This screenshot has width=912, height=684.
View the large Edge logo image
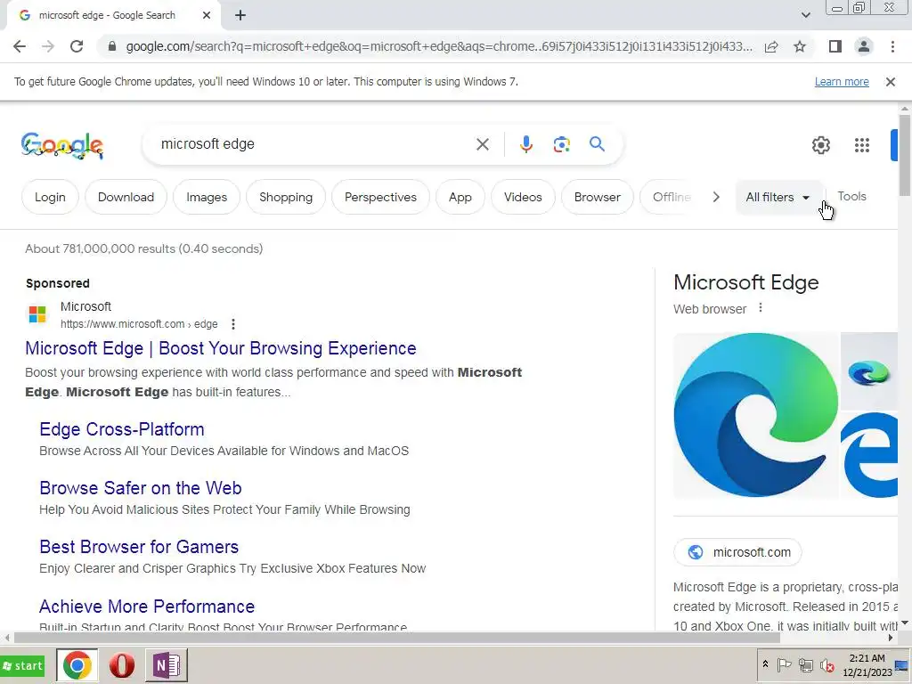click(x=755, y=415)
